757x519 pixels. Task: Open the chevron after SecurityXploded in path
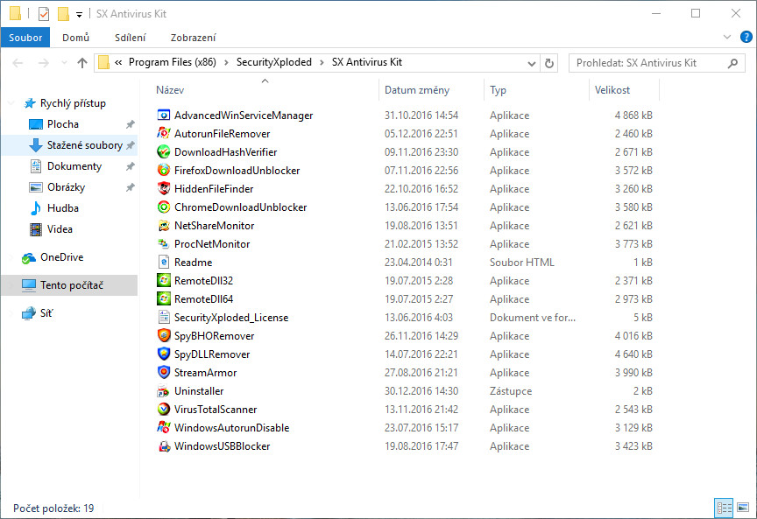(x=322, y=63)
